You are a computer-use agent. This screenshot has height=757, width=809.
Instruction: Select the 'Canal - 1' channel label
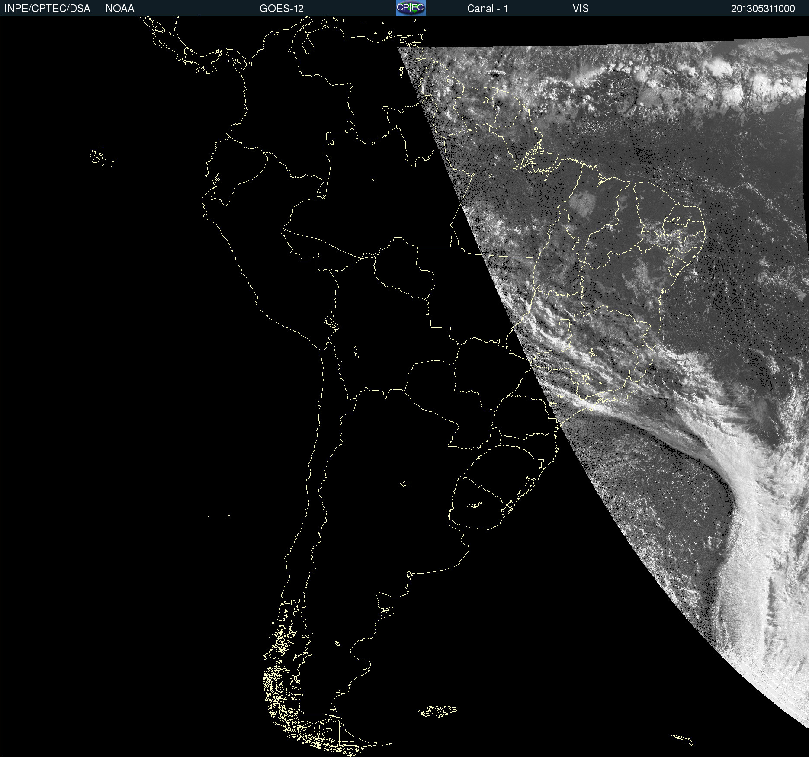tap(488, 9)
